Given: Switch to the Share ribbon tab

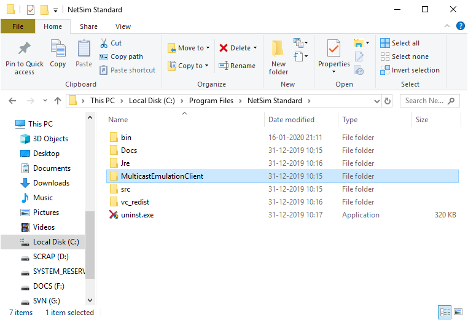Looking at the screenshot, I should click(88, 26).
